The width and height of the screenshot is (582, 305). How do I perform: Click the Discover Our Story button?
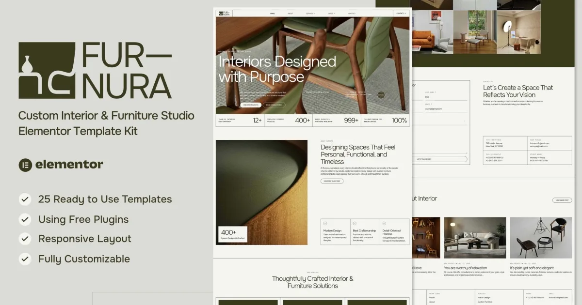point(332,181)
